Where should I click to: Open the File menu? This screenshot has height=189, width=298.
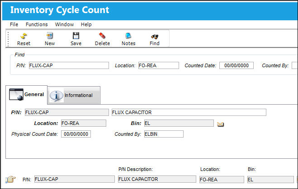[x=14, y=24]
